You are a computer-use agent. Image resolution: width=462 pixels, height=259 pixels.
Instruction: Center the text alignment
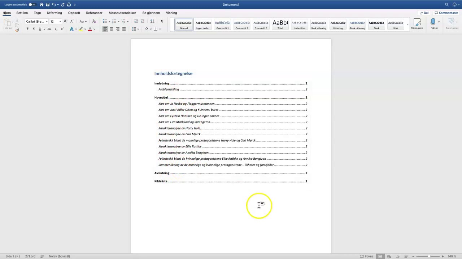point(111,29)
